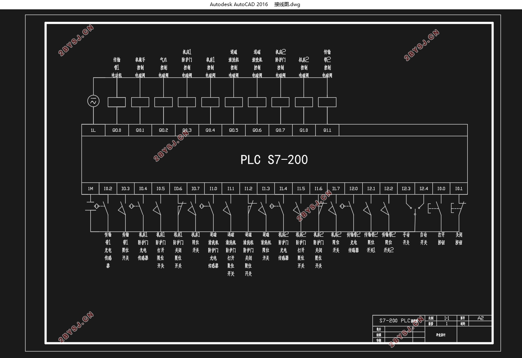The height and width of the screenshot is (358, 522).
Task: Pick the I2.3 input terminal
Action: (406, 189)
